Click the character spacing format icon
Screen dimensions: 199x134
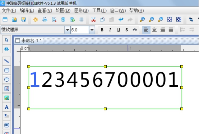coord(135,30)
